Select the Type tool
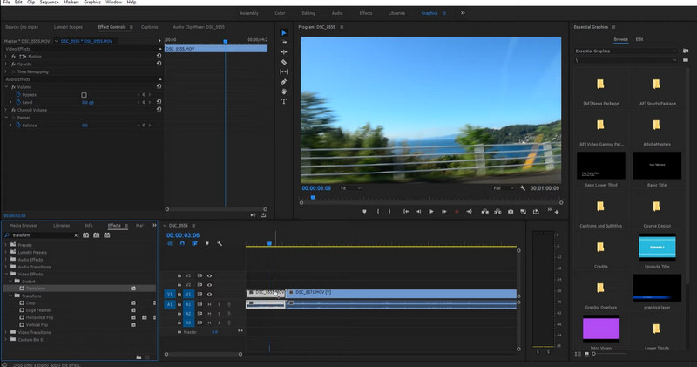Viewport: 697px width, 367px height. (284, 101)
